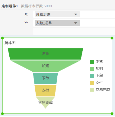Viewport: 115px width, 117px height.
Task: Open the X field dropdown 流程步骤
Action: coord(57,14)
